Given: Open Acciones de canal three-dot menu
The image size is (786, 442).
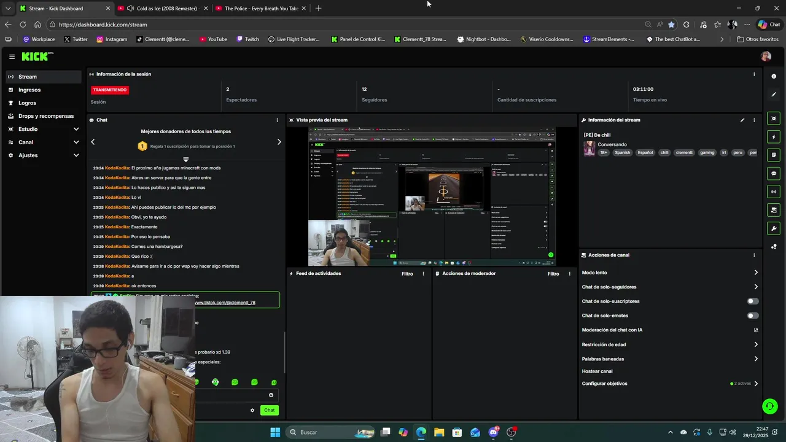Looking at the screenshot, I should tap(754, 255).
